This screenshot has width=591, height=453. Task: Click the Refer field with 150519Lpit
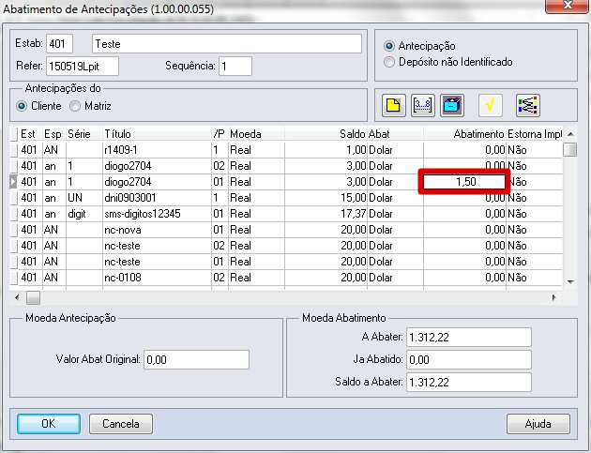83,67
